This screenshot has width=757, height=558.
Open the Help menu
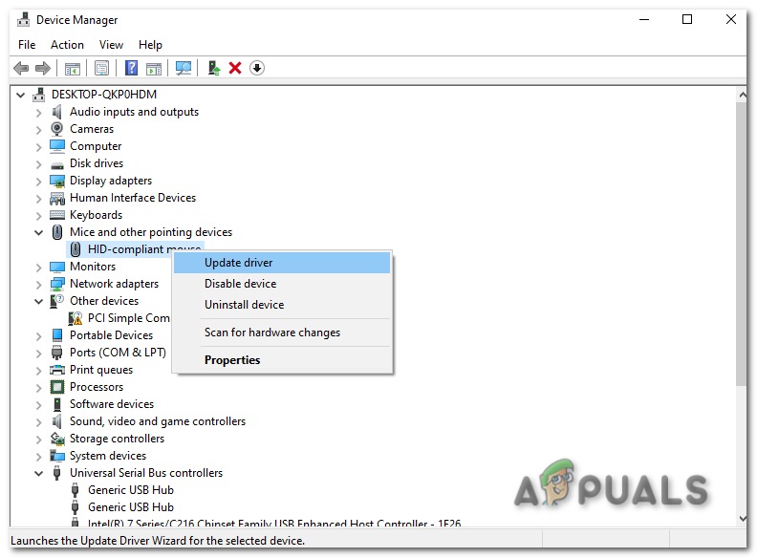tap(150, 45)
